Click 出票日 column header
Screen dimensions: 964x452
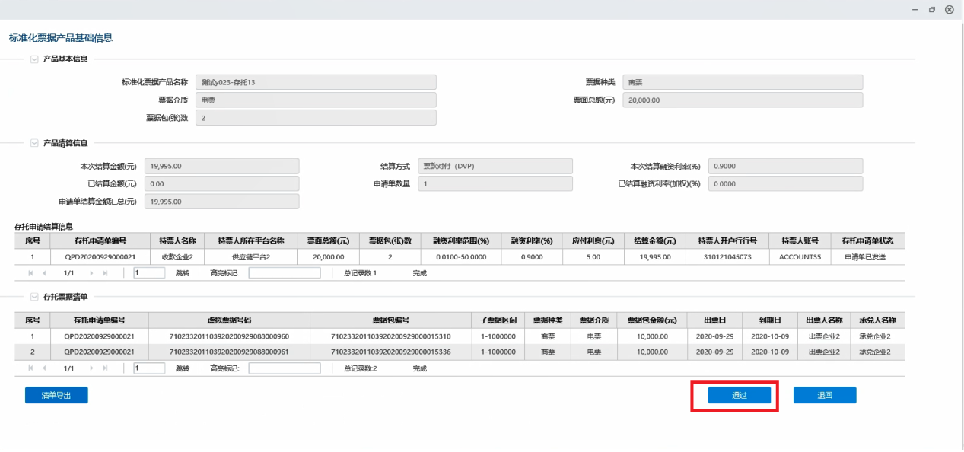715,320
